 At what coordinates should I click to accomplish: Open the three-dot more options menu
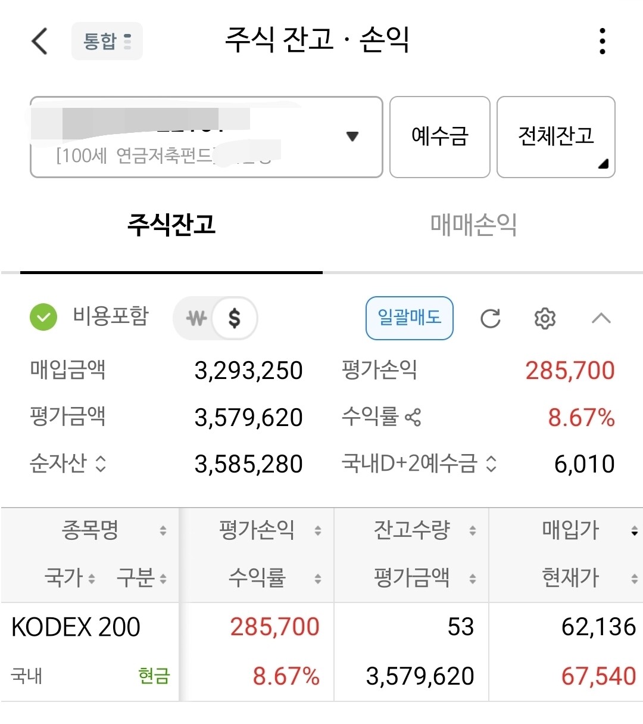603,41
